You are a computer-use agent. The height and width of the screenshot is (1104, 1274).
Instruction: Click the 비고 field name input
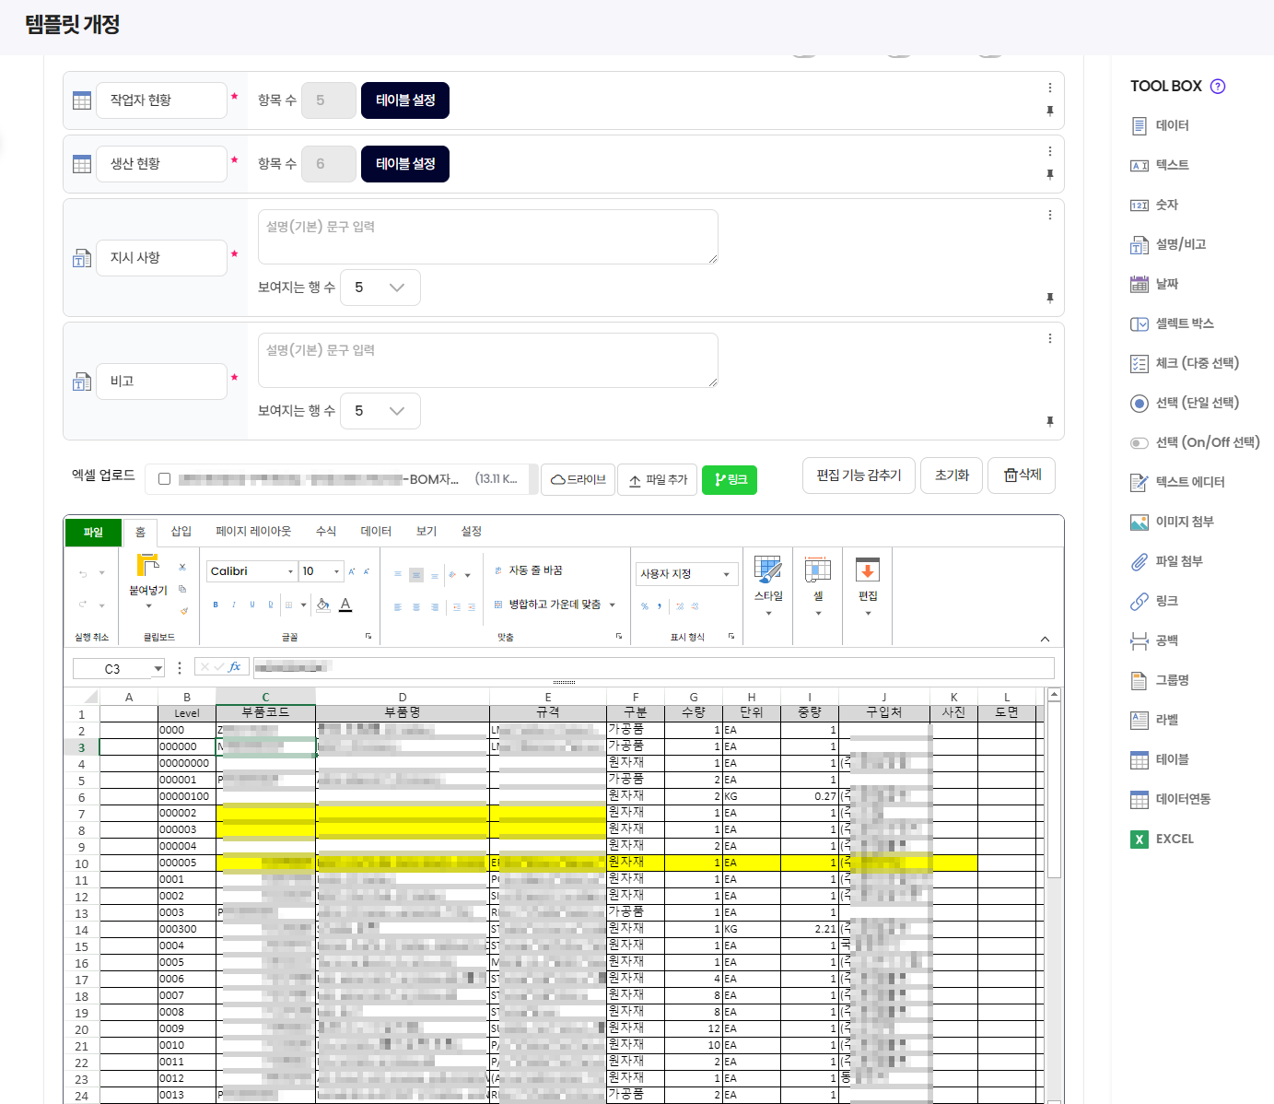(161, 382)
